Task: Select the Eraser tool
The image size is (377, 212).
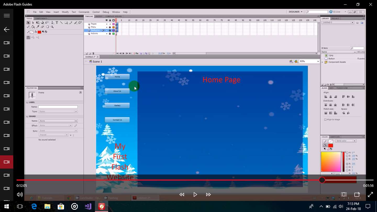Action: pos(42,27)
